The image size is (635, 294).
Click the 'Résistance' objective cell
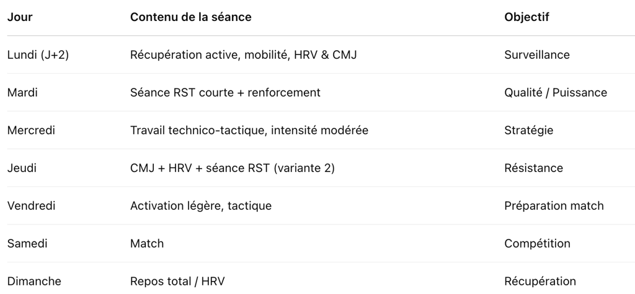[534, 168]
